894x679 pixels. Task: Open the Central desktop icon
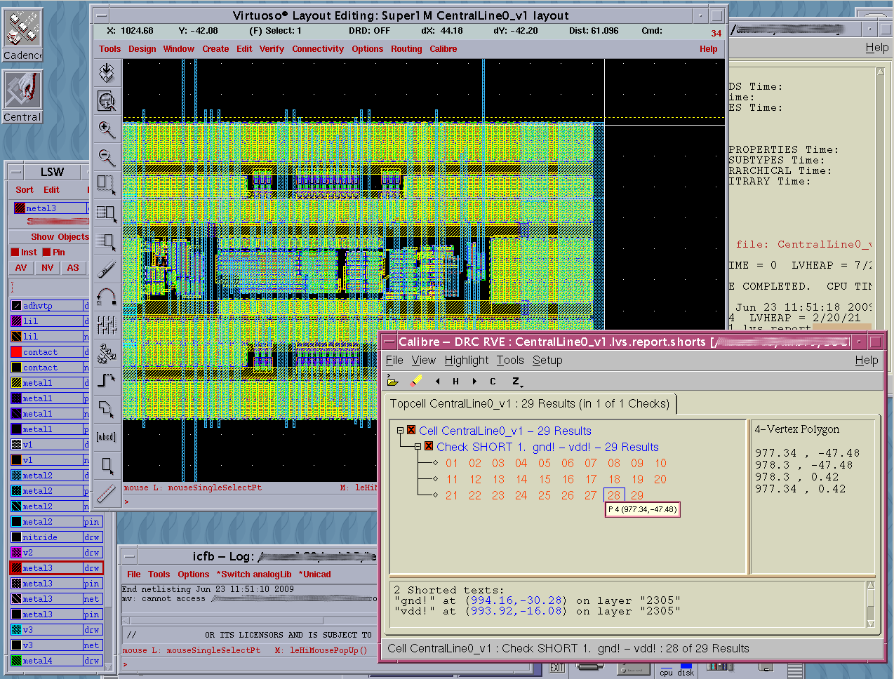point(23,97)
